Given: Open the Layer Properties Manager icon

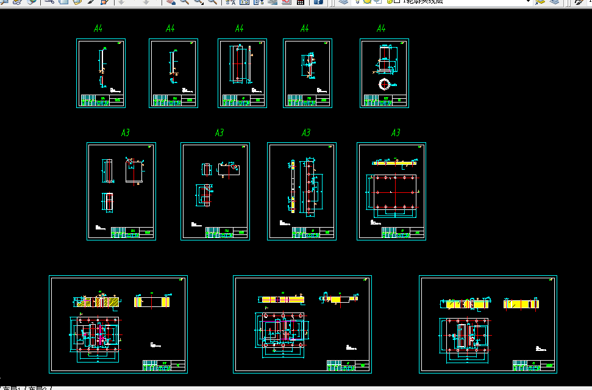Looking at the screenshot, I should [343, 1].
